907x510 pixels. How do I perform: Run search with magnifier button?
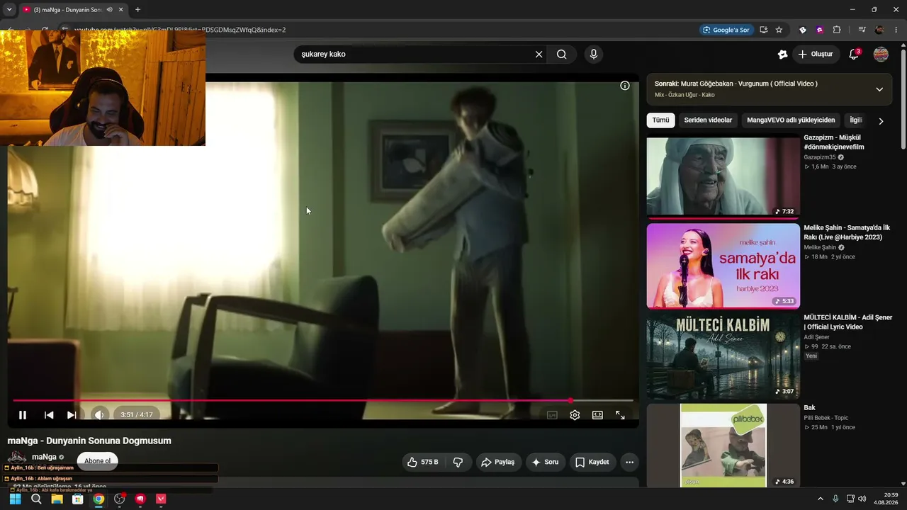point(562,55)
